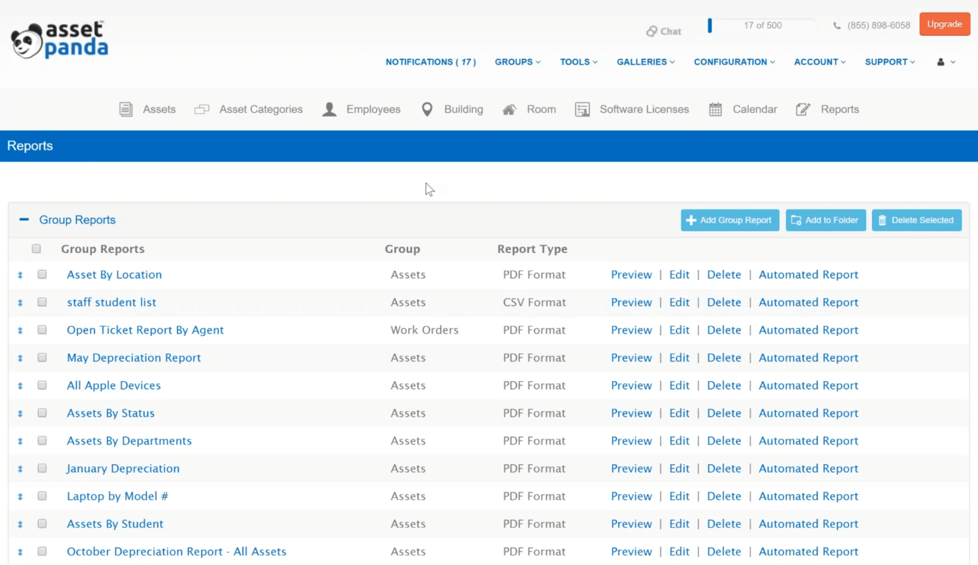The height and width of the screenshot is (565, 978).
Task: Check the select-all checkbox in the header row
Action: 36,249
